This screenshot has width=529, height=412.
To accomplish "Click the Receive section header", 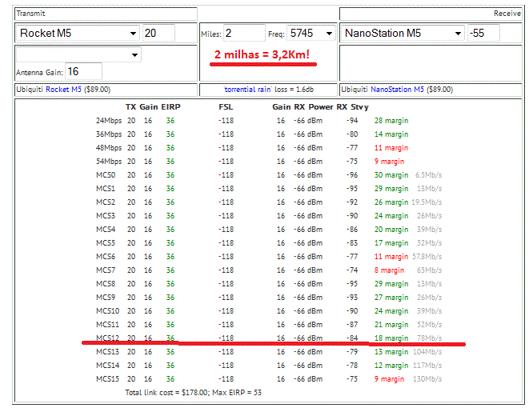I will click(507, 14).
